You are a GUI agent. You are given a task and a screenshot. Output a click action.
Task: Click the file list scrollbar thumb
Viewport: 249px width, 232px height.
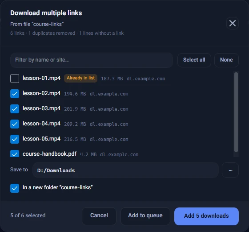pyautogui.click(x=236, y=112)
